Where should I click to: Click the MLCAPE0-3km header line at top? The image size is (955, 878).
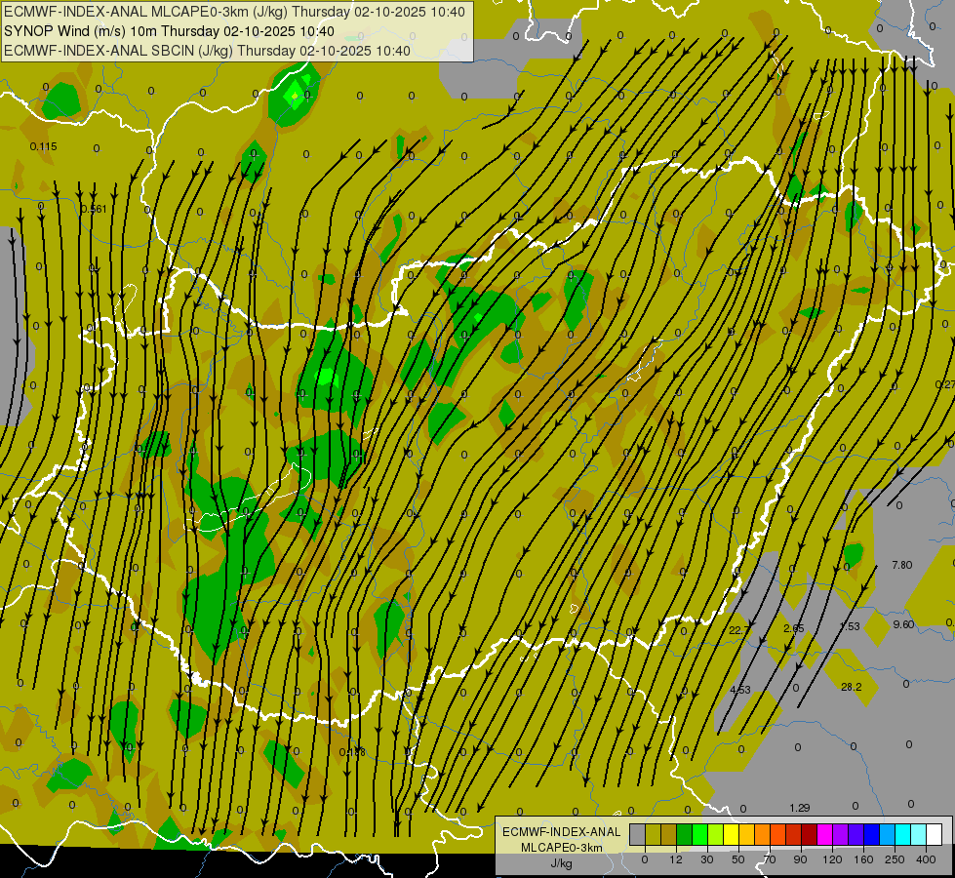click(x=234, y=12)
